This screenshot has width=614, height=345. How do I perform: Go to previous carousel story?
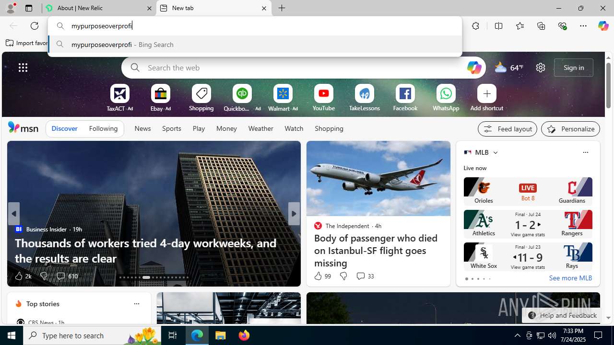(13, 214)
